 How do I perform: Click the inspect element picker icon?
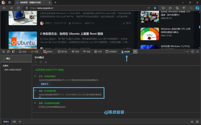[3, 52]
